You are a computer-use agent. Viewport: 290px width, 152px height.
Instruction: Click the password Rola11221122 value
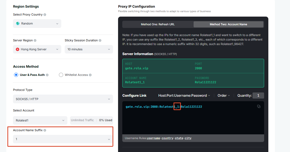tap(205, 82)
